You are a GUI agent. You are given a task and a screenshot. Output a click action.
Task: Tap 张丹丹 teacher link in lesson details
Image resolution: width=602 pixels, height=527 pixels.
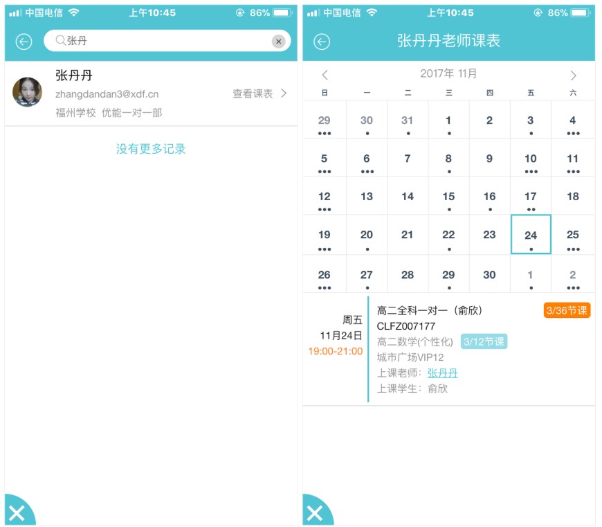click(x=442, y=373)
